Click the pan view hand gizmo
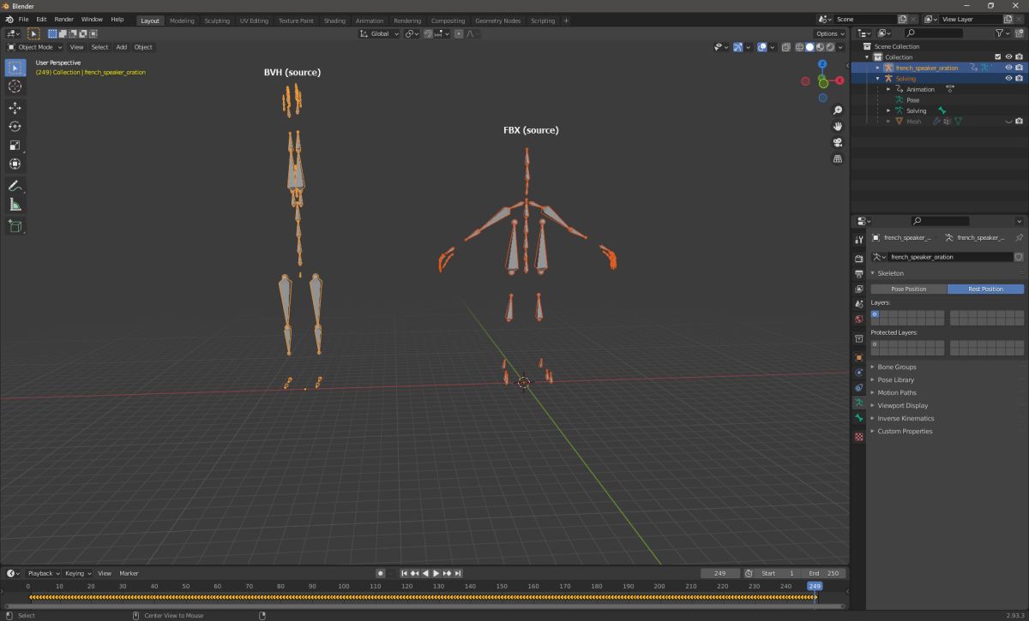 [x=838, y=126]
